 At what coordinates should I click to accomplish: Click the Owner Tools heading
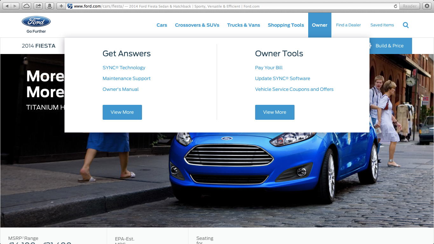(279, 53)
